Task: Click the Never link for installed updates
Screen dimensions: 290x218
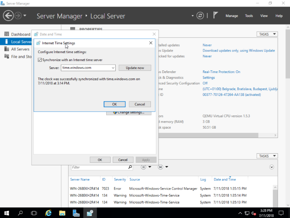Action: (207, 45)
